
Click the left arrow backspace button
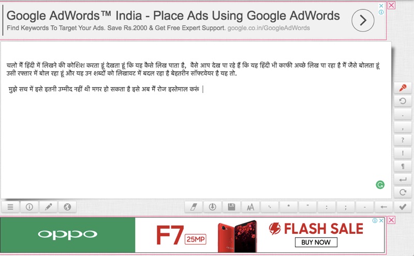click(383, 207)
